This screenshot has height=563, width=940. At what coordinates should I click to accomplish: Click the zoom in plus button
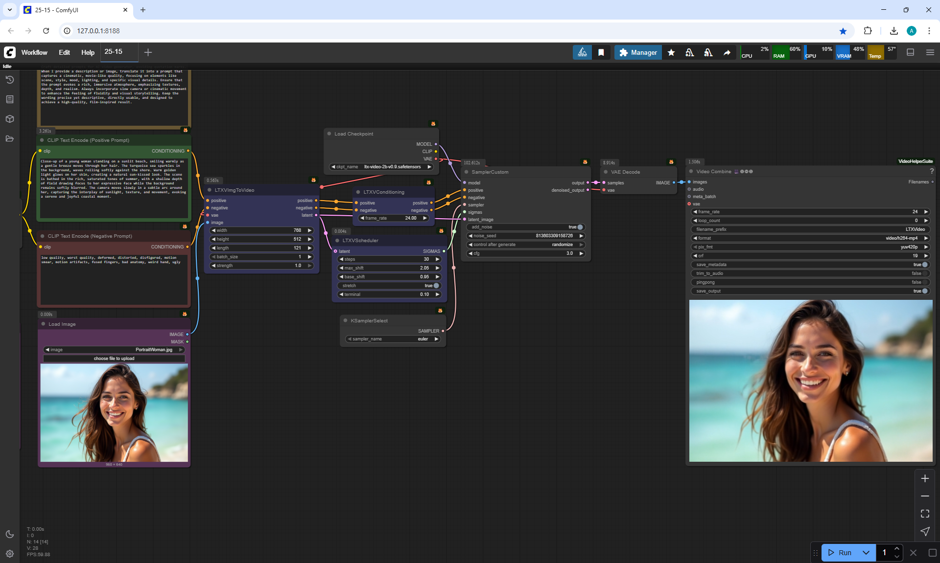[x=925, y=478]
